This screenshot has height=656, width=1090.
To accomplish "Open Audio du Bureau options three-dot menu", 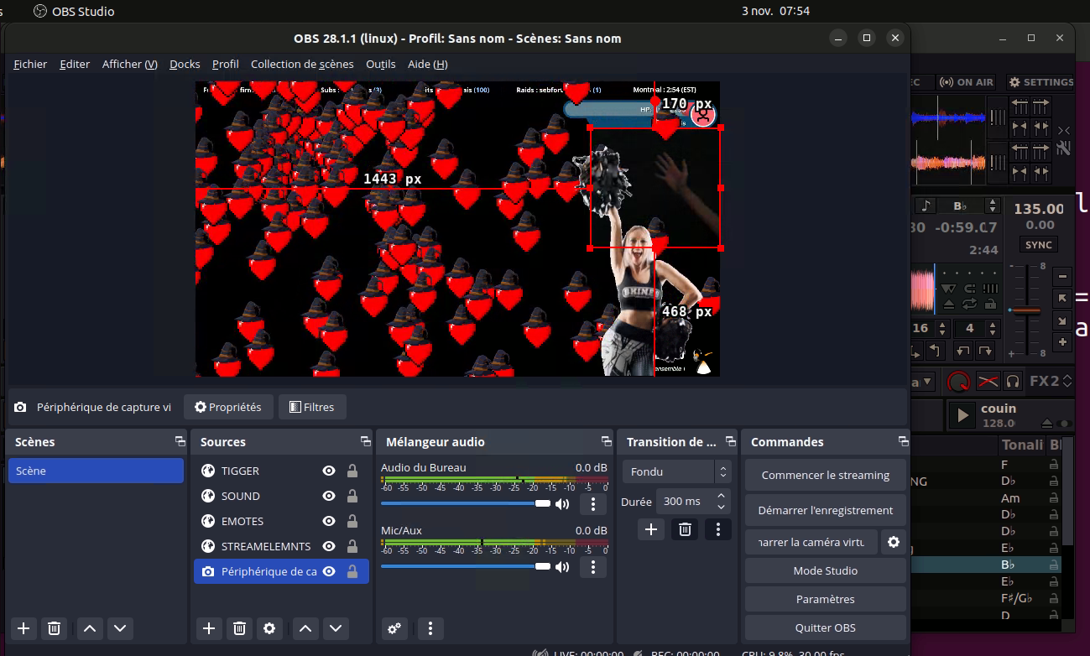I will (593, 503).
